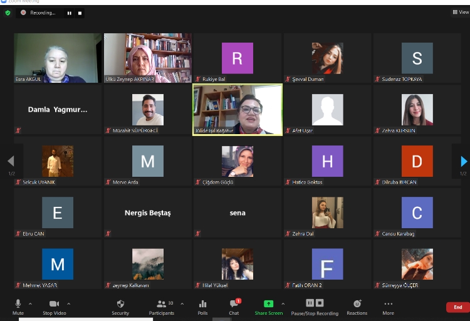470x321 pixels.
Task: Click muted mic icon beside Rukiye Bal
Action: point(198,79)
